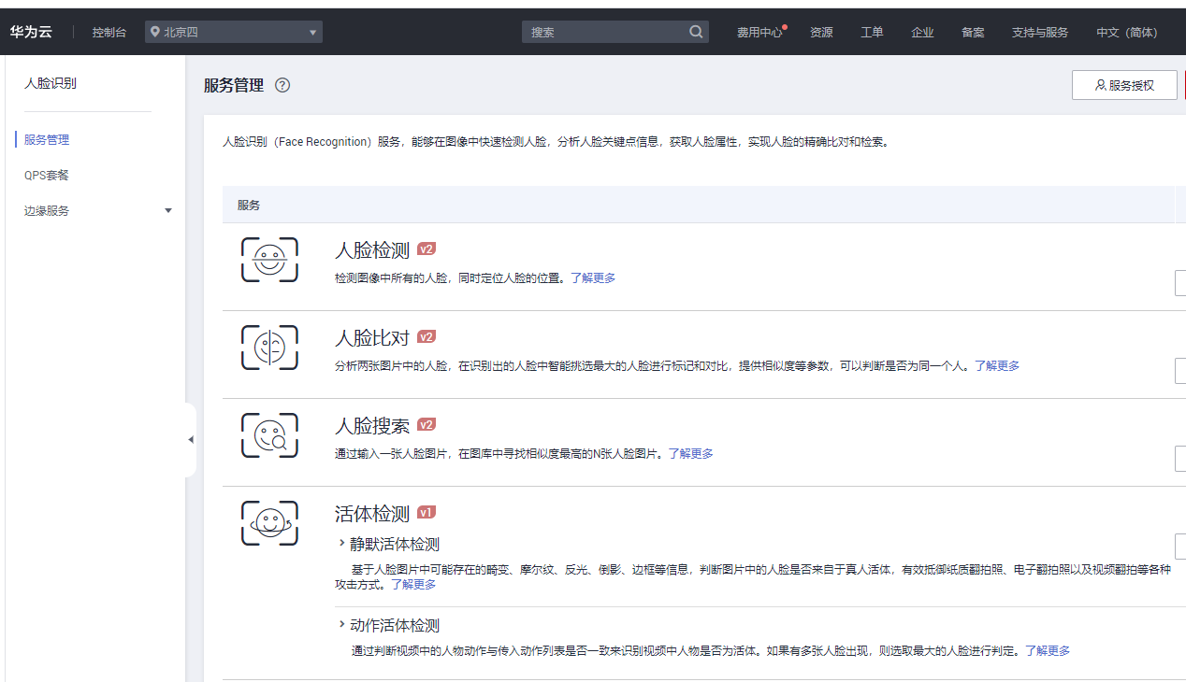Expand the 动作活体检测 section
Viewport: 1186px width, 682px height.
342,625
